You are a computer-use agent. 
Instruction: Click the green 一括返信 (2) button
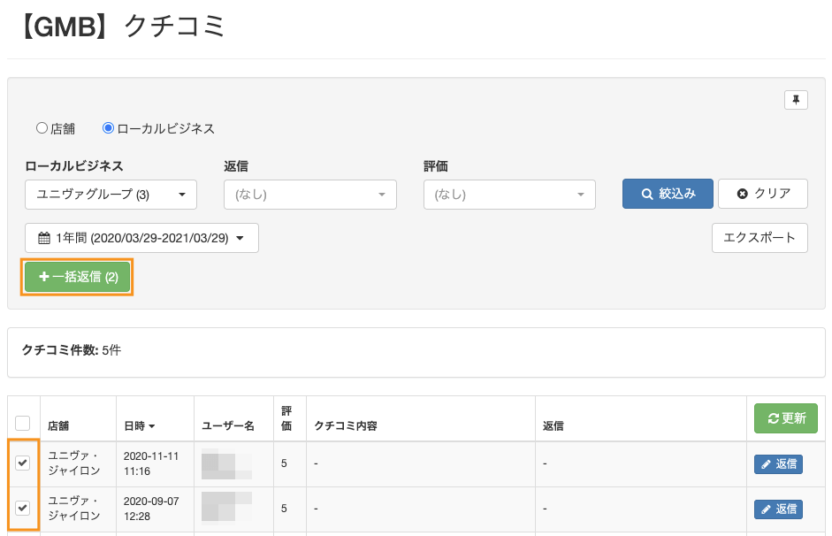pos(78,277)
